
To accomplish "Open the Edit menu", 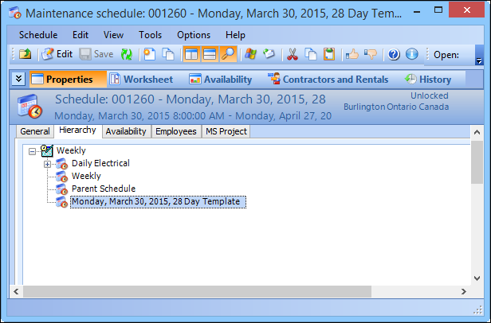I will pos(81,35).
